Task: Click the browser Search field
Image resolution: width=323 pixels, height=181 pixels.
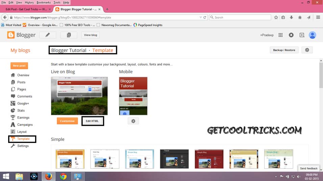Action: 240,18
